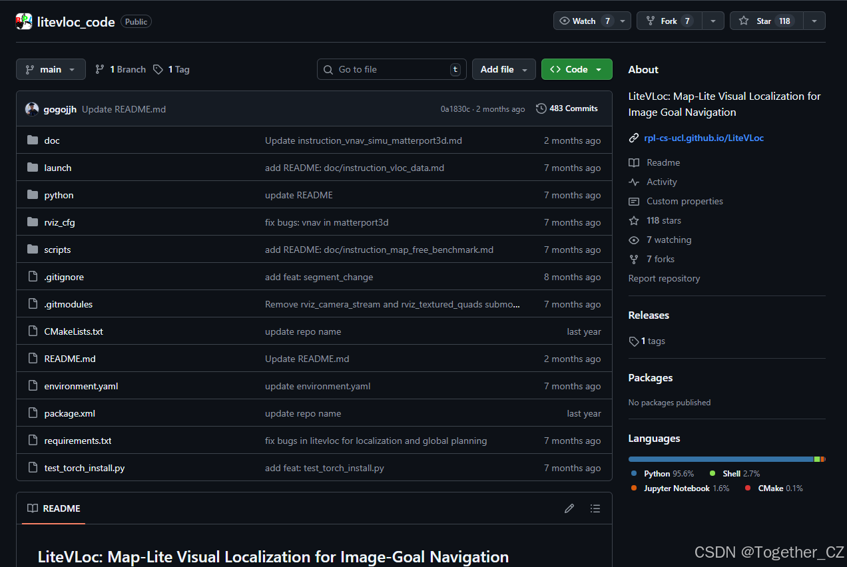
Task: Click the eye icon beside 7 watching
Action: coord(634,240)
